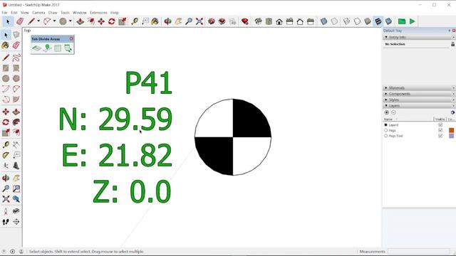The image size is (456, 256).
Task: Select the Offset tool in top toolbar
Action: tap(90, 21)
